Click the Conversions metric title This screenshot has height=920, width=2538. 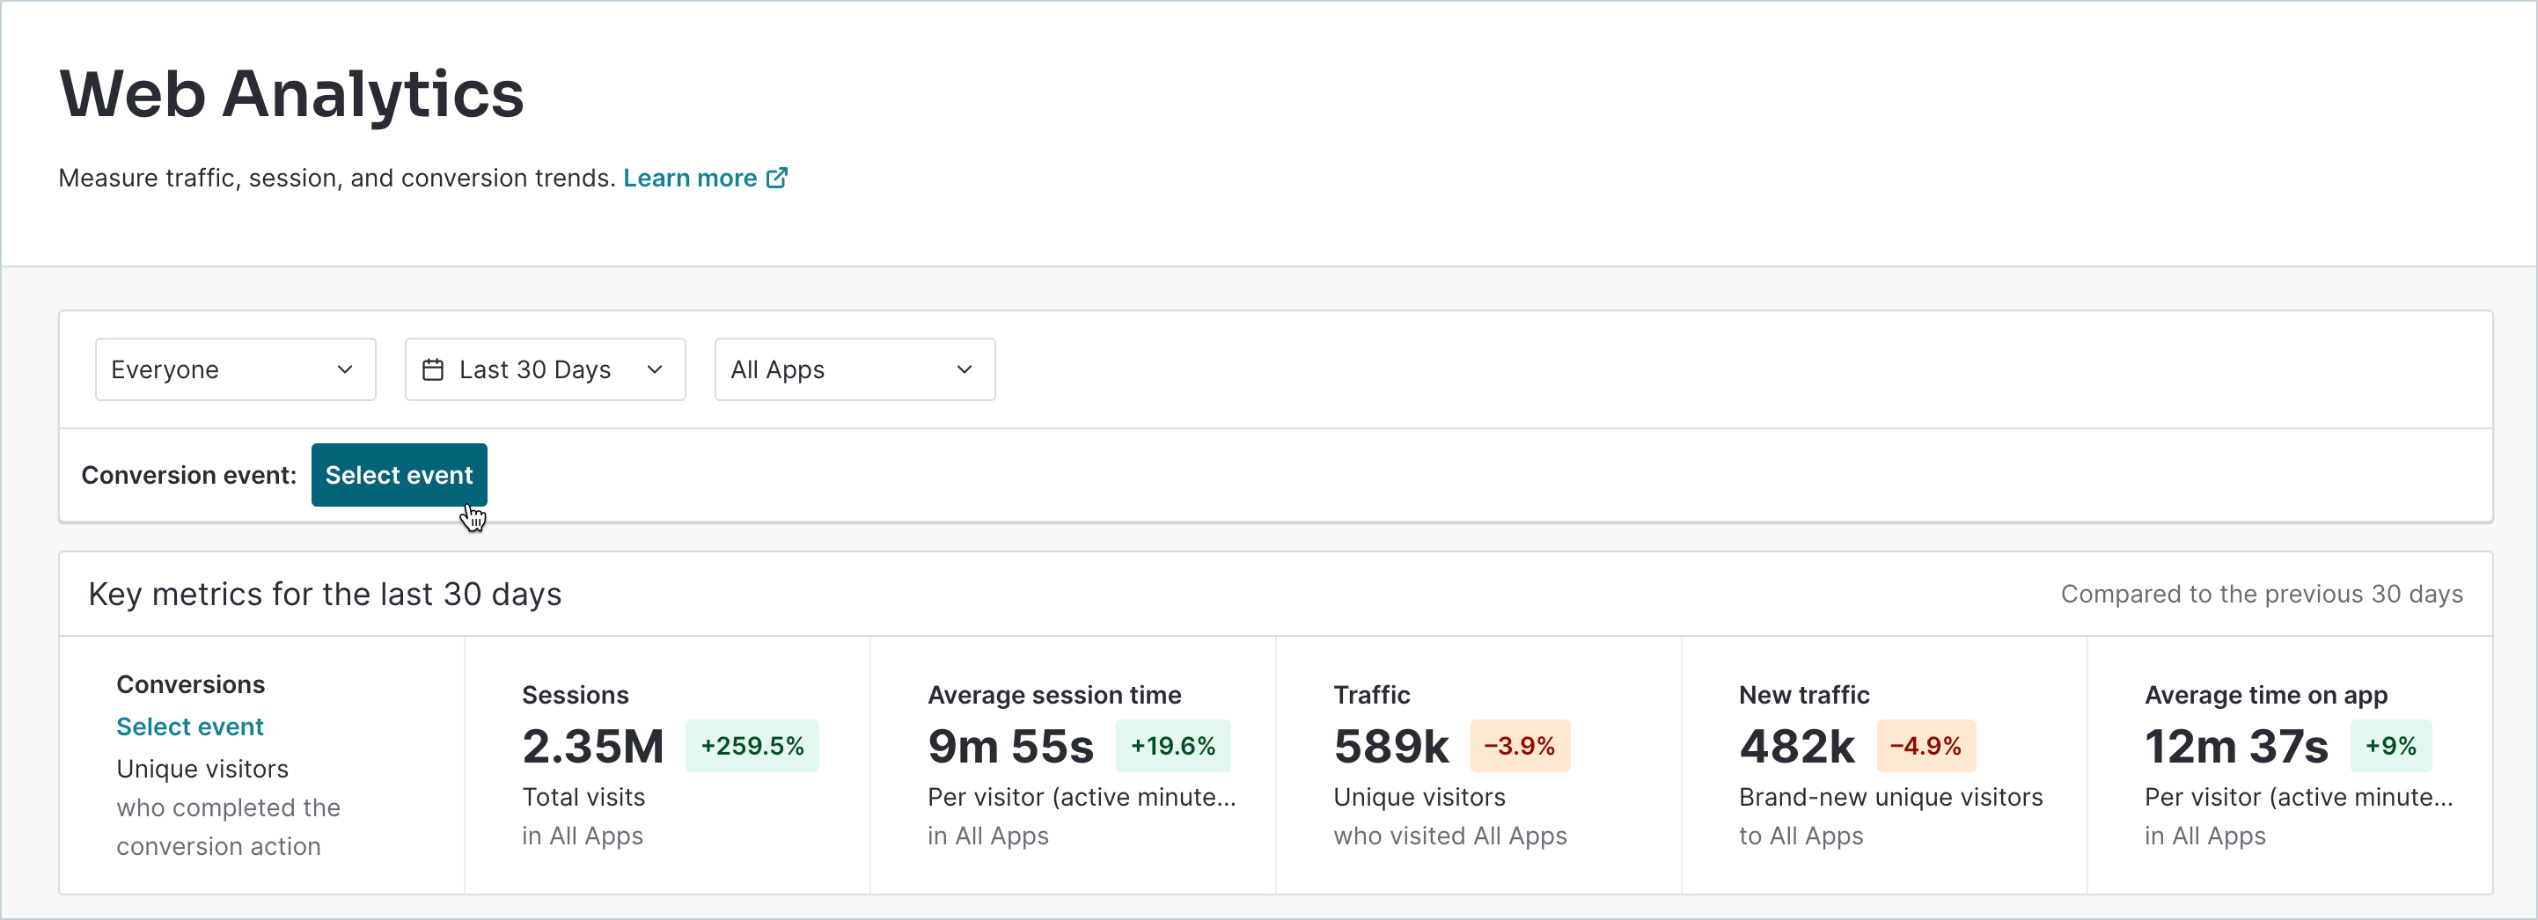click(x=190, y=684)
